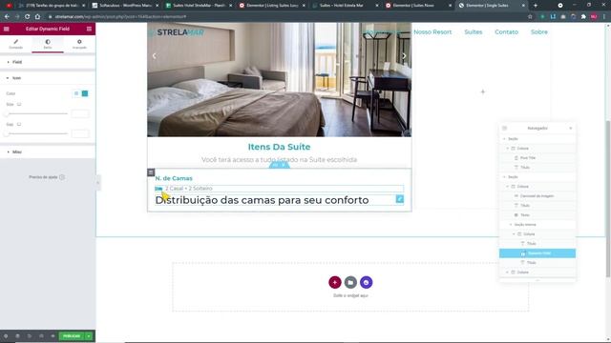Open widgets grid icon in panel header

pos(89,29)
